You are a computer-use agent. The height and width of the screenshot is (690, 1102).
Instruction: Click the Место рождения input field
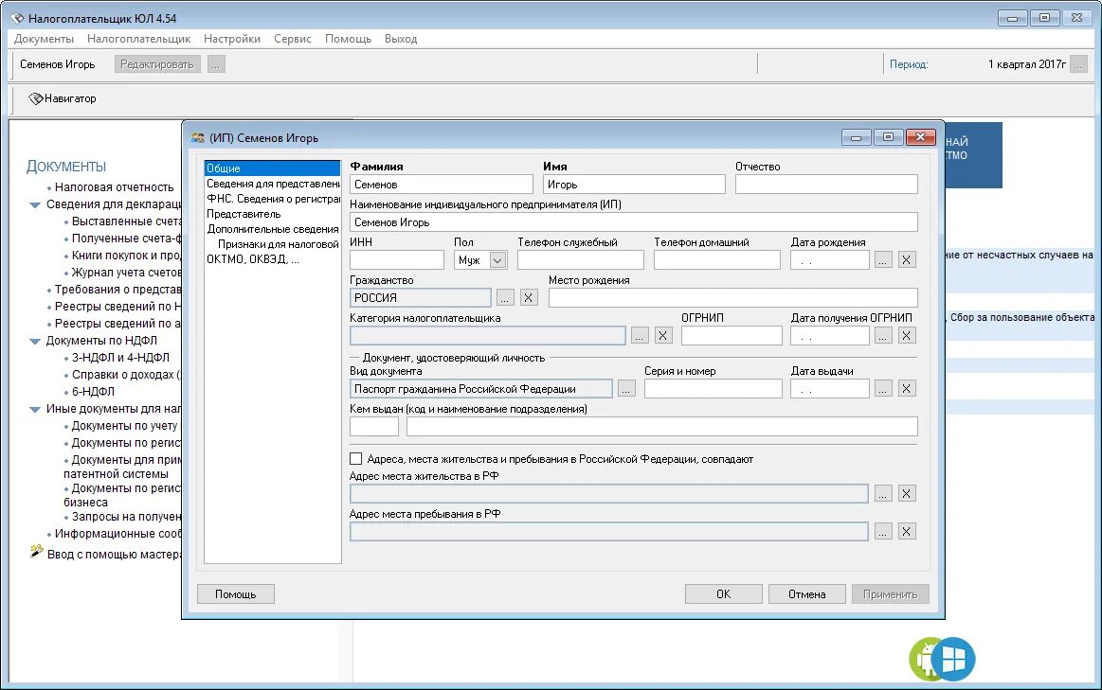click(733, 297)
